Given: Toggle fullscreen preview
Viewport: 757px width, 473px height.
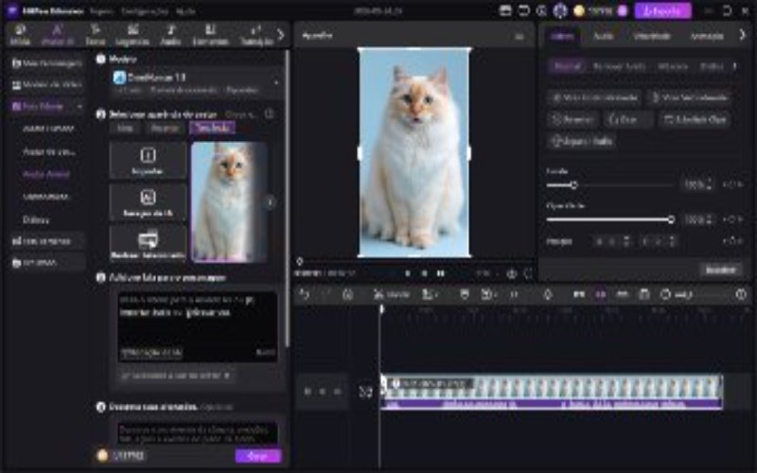Looking at the screenshot, I should pyautogui.click(x=529, y=273).
